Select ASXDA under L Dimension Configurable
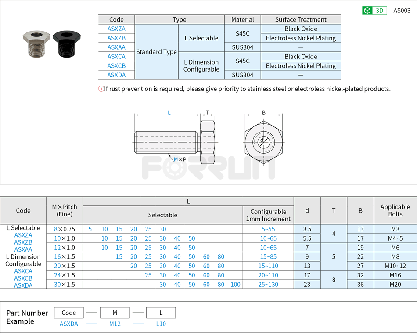The width and height of the screenshot is (417, 335). point(24,285)
